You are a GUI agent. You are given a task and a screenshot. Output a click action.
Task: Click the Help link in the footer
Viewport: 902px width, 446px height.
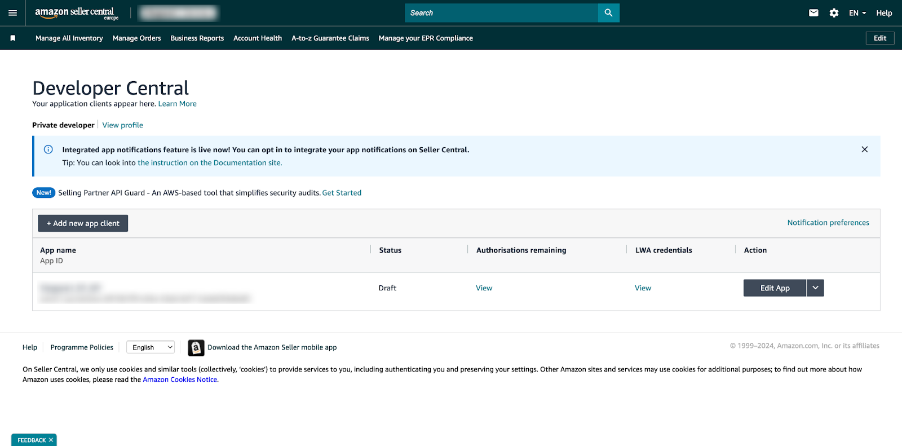30,347
